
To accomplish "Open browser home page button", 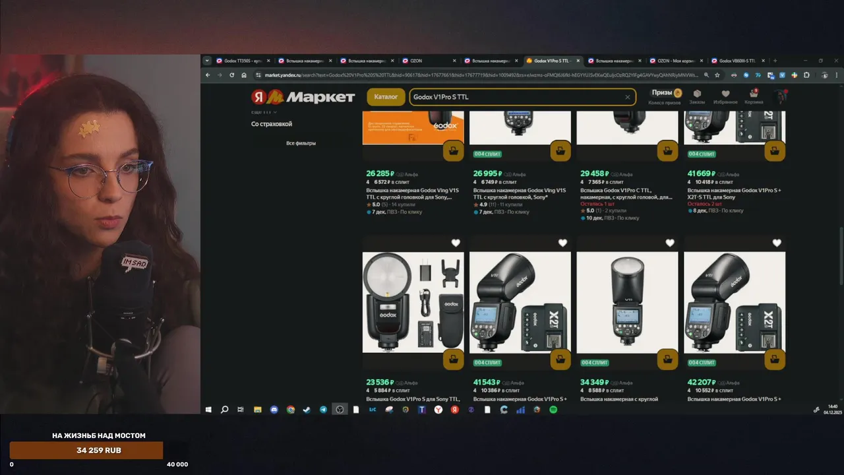I will pyautogui.click(x=244, y=75).
